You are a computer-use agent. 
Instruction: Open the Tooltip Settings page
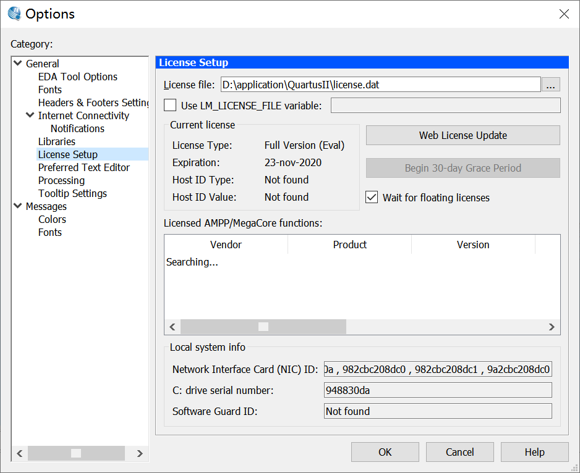(72, 193)
